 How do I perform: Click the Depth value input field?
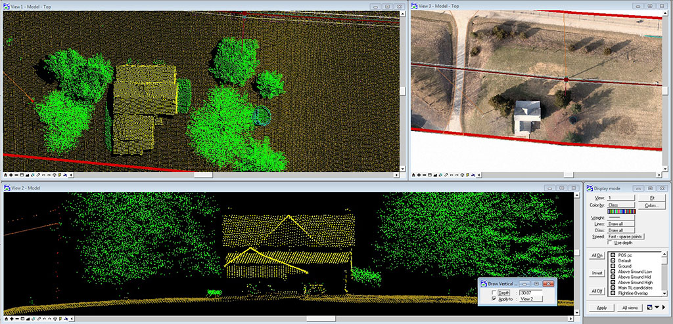(x=532, y=293)
